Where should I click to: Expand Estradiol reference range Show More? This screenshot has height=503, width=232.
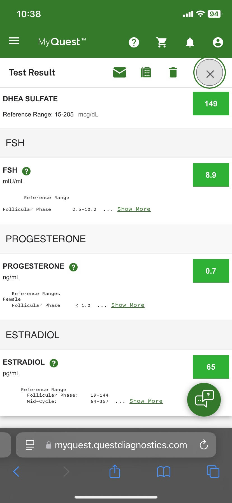pos(146,401)
